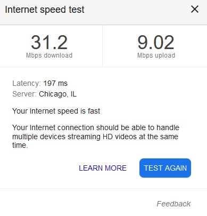Click the Mbps upload label
The image size is (207, 216).
click(x=156, y=55)
